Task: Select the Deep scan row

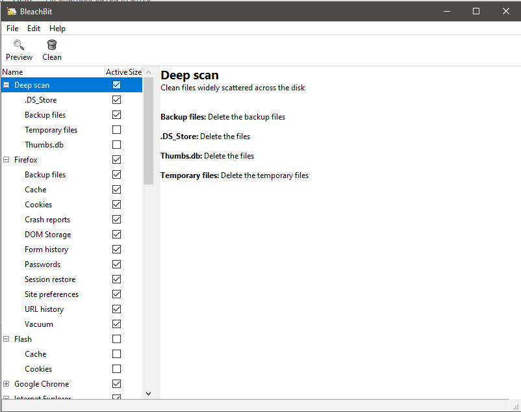Action: (71, 85)
